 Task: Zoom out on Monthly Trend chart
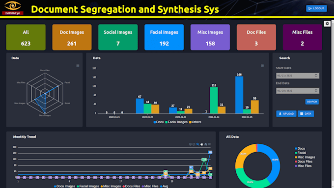[x=194, y=144]
